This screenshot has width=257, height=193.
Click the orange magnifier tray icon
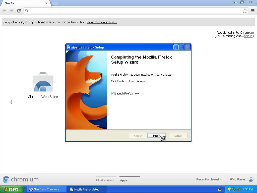point(238,189)
